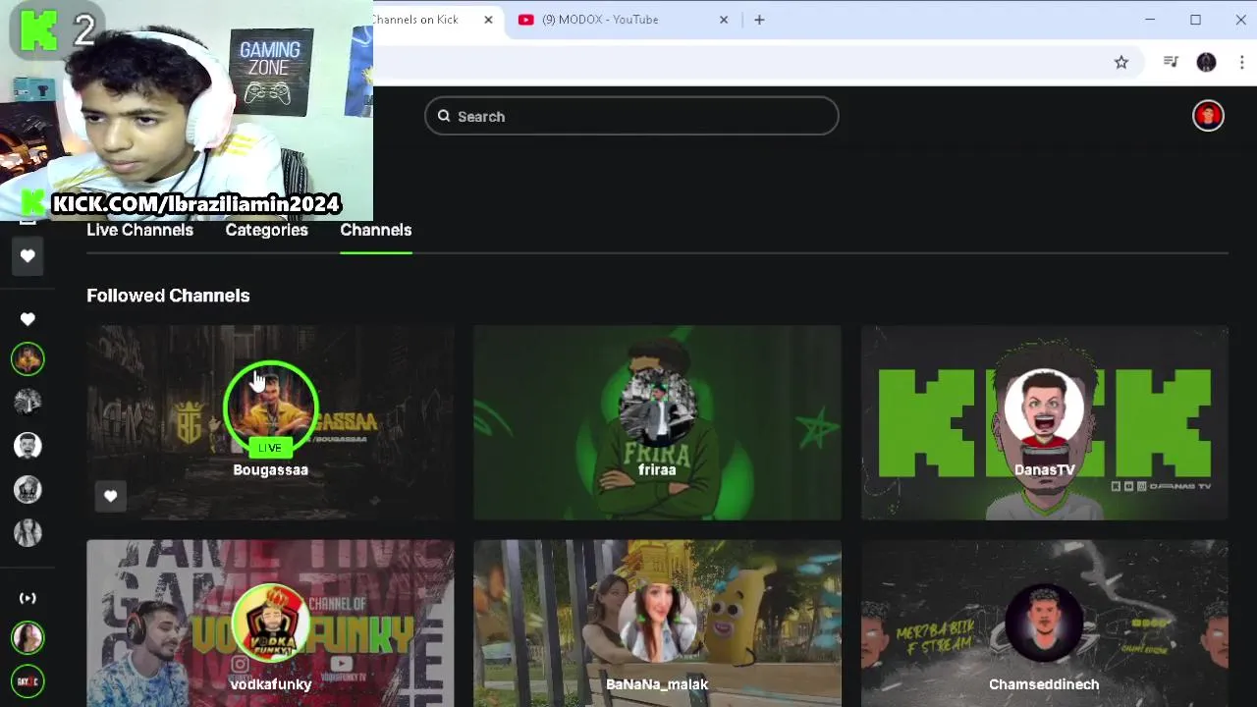Viewport: 1257px width, 707px height.
Task: Click the heart icon on the Bougassaa card
Action: click(x=110, y=496)
